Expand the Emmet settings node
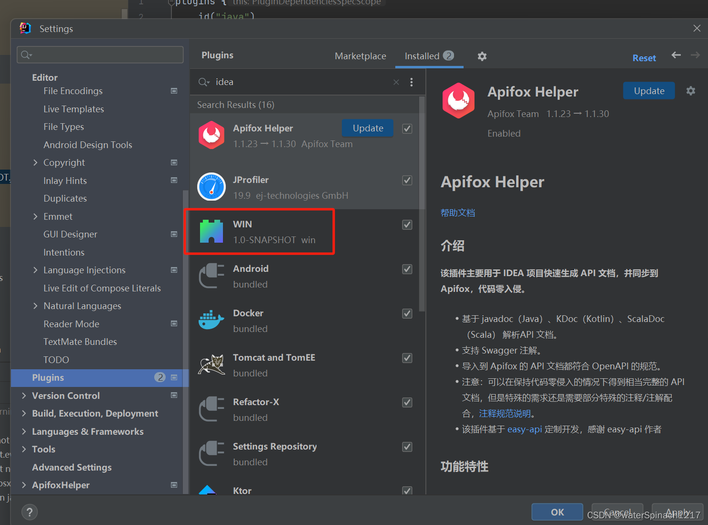Image resolution: width=708 pixels, height=525 pixels. tap(35, 216)
